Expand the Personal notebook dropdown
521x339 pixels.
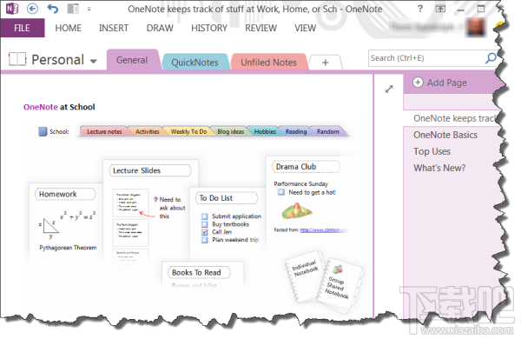click(x=94, y=61)
